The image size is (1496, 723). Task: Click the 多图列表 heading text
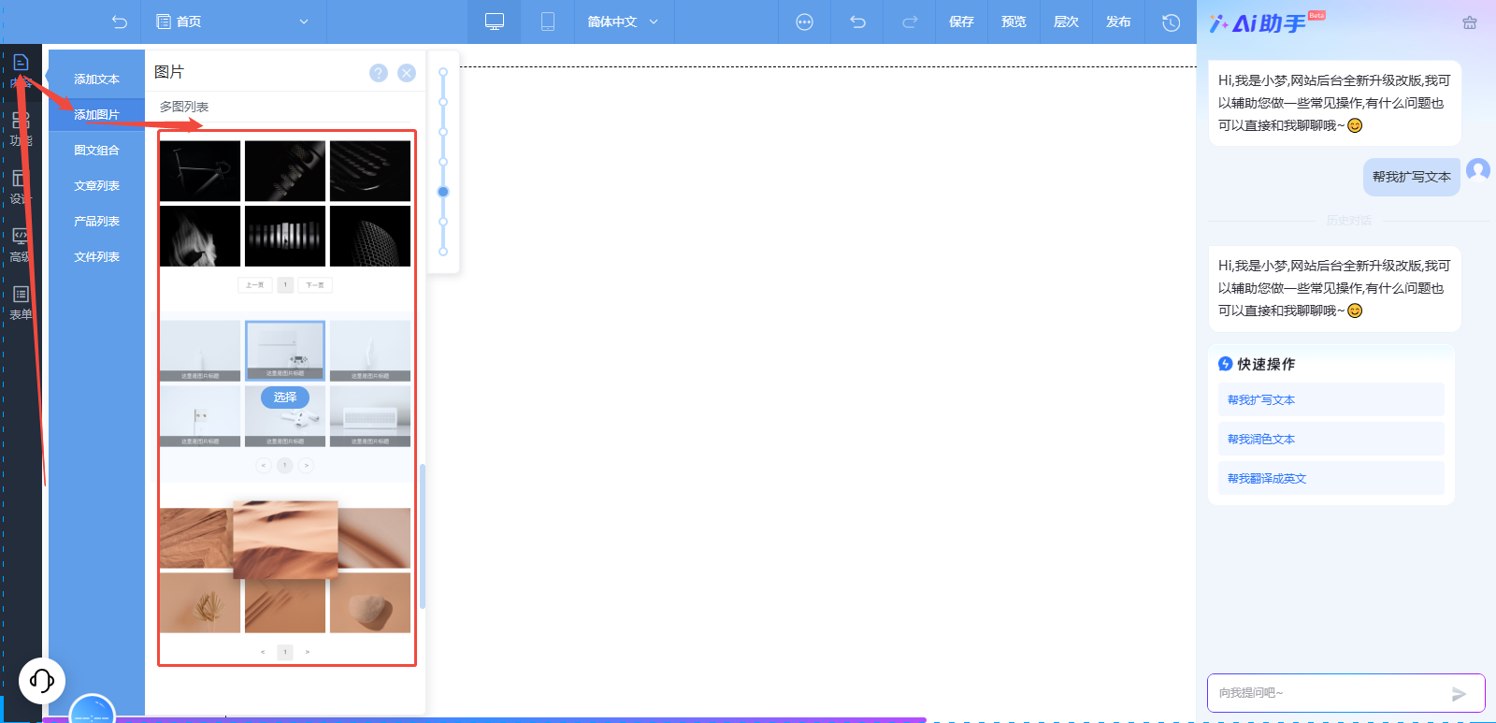(x=184, y=107)
